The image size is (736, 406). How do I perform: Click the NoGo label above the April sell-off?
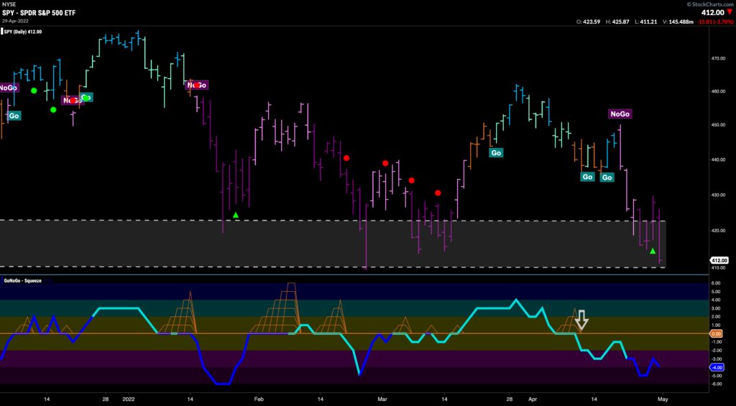click(x=620, y=114)
